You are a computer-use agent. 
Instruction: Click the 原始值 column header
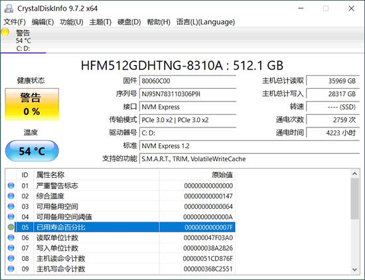pos(197,175)
